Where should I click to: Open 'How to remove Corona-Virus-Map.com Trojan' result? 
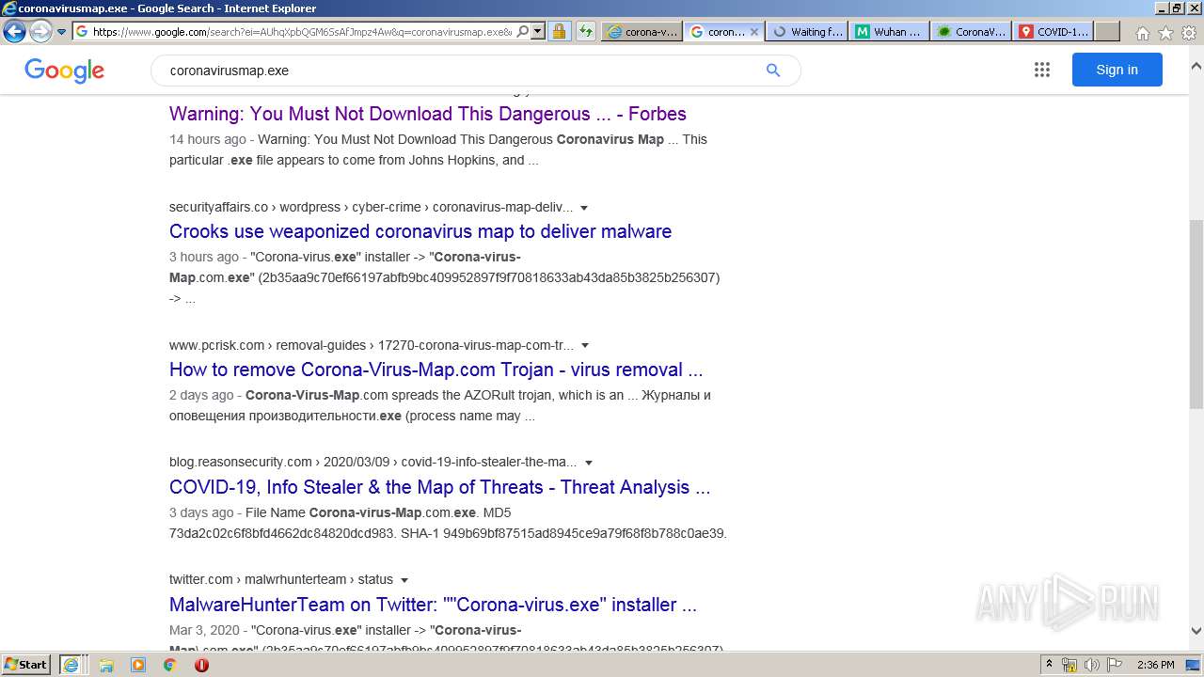tap(436, 370)
